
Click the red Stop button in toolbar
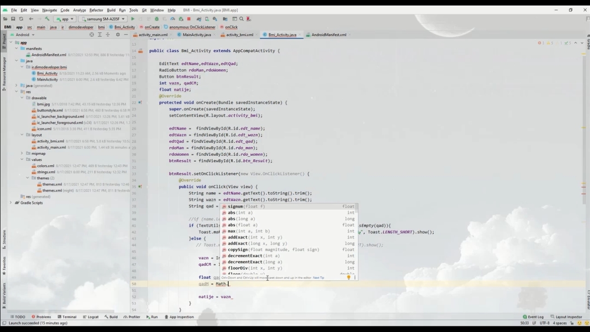[189, 19]
